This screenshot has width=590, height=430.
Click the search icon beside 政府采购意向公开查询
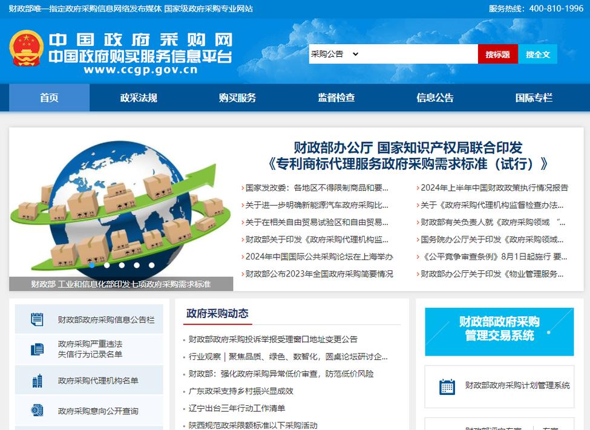tap(37, 411)
